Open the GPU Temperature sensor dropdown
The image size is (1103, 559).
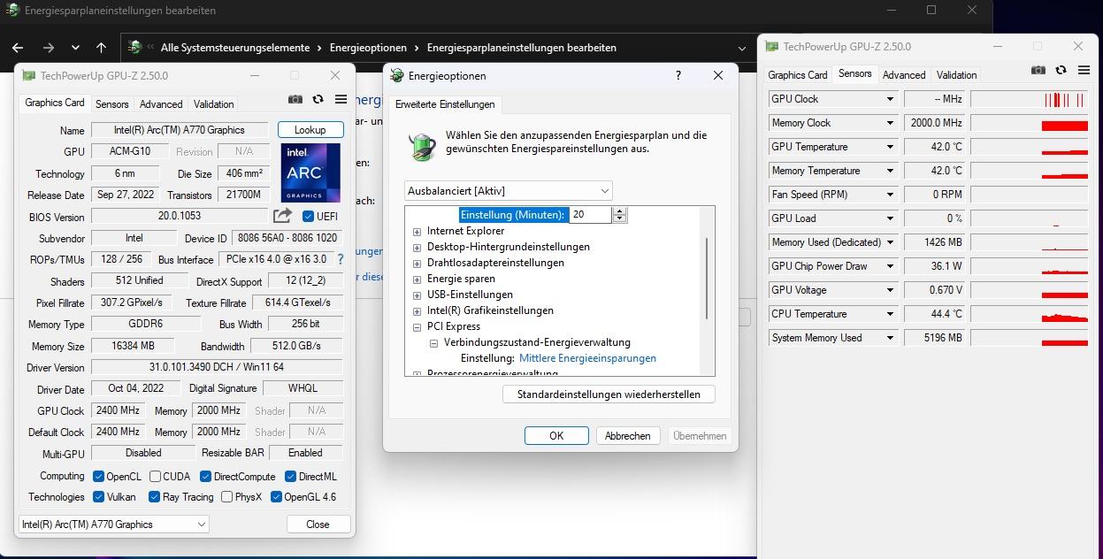890,147
